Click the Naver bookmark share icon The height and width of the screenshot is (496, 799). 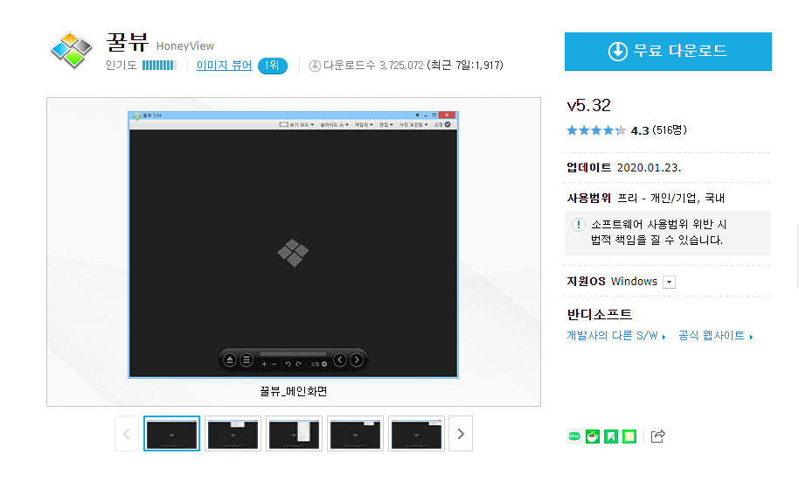tap(611, 437)
